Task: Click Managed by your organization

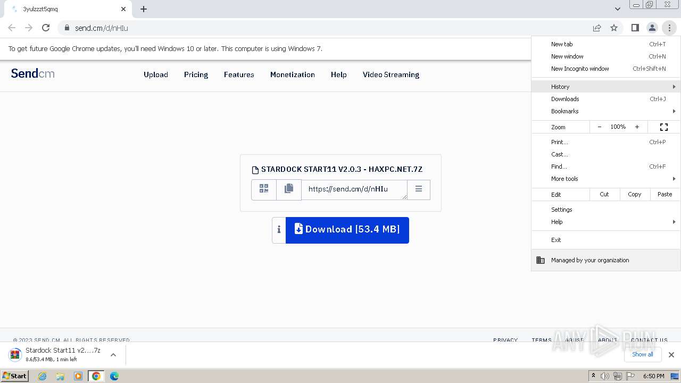Action: pos(606,260)
